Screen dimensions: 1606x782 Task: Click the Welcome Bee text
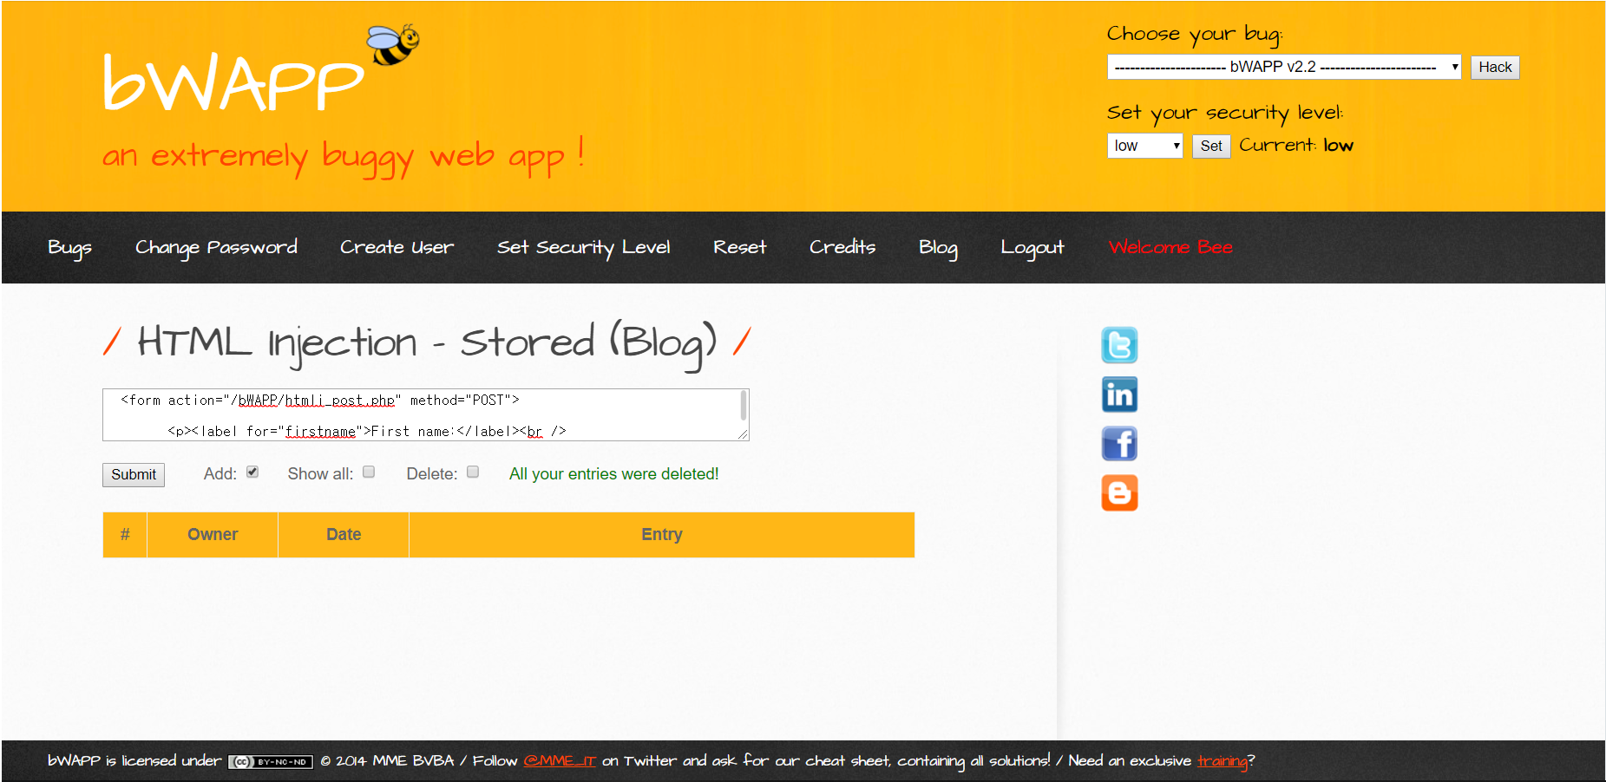pos(1170,248)
